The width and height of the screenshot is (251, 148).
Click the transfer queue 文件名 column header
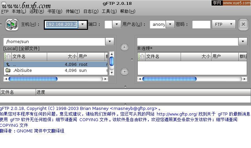18,92
